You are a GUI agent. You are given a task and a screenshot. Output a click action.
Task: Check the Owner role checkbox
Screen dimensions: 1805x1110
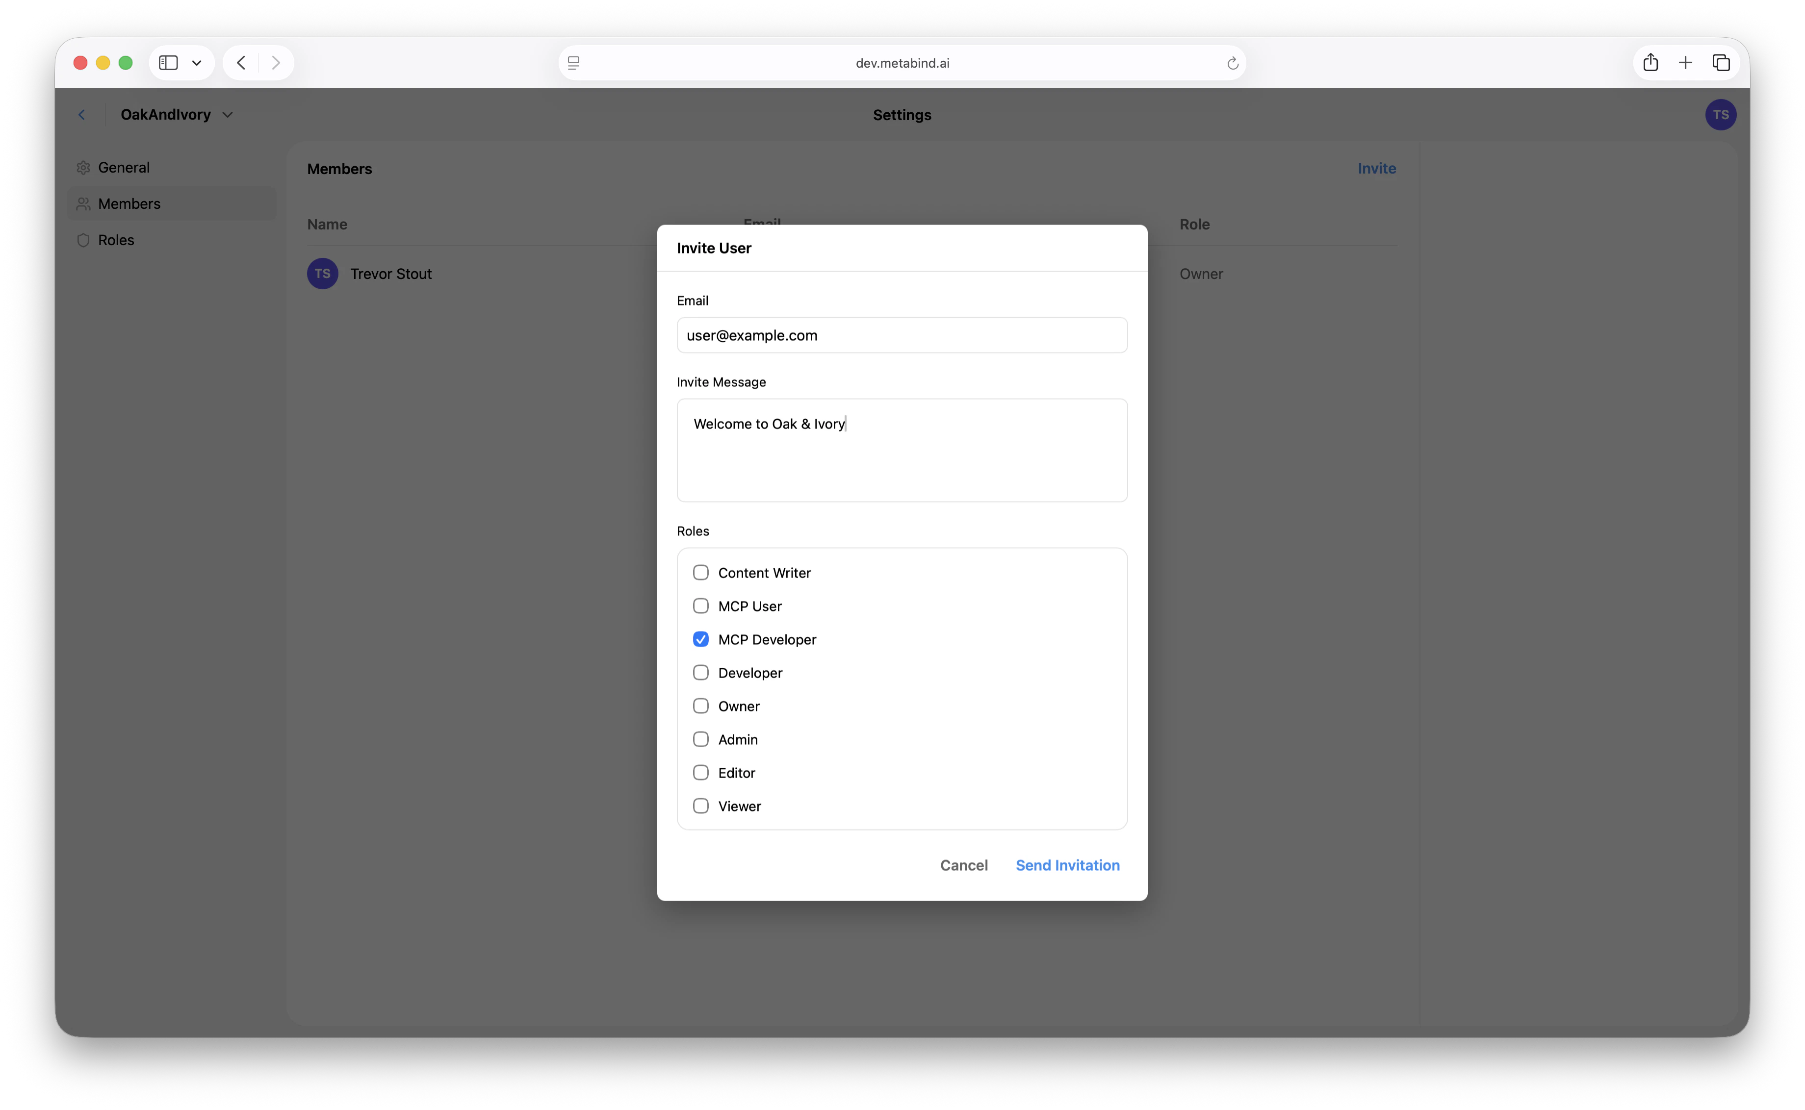(700, 706)
